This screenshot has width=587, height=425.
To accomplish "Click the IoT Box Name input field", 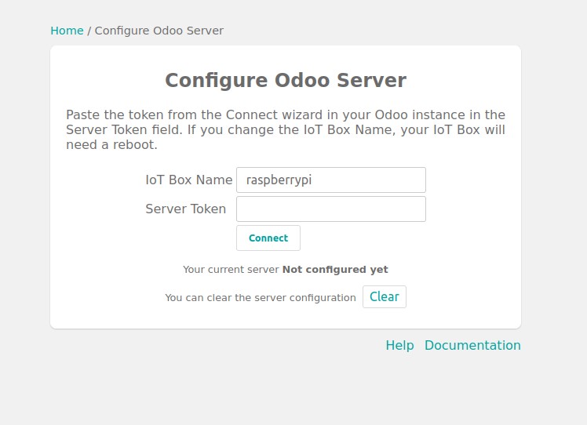I will tap(331, 180).
